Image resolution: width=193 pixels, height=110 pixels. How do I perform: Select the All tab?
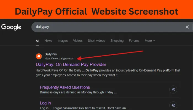[37, 41]
